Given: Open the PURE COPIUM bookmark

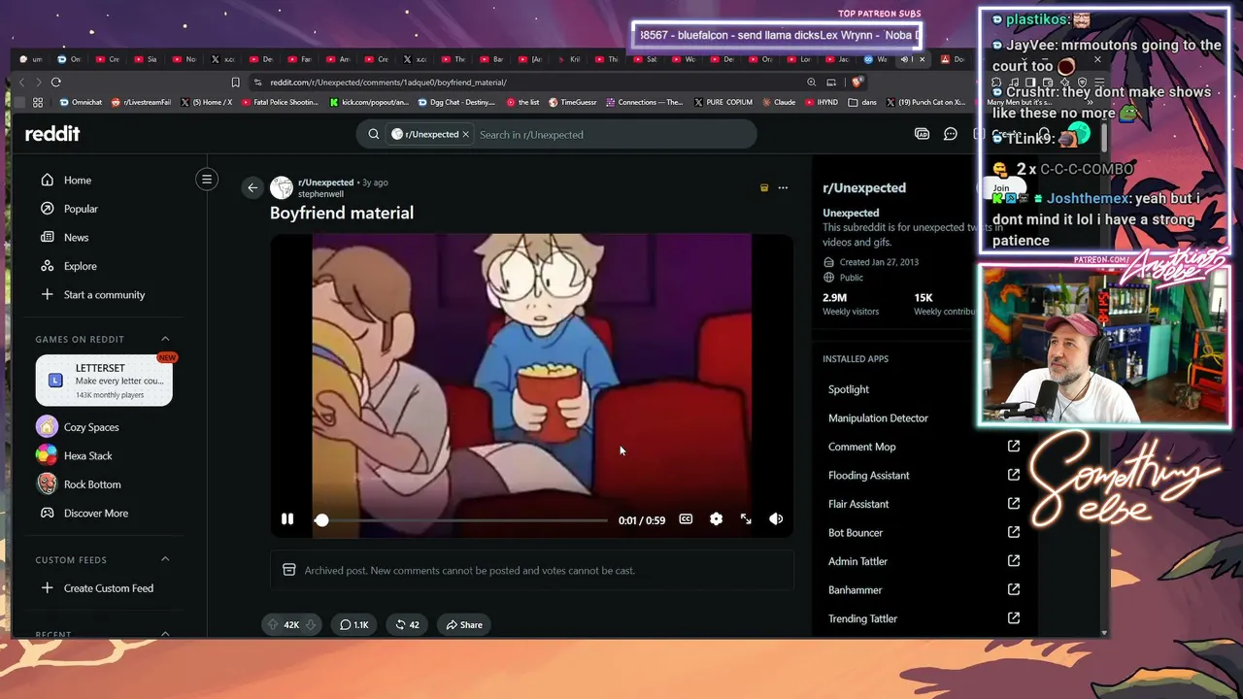Looking at the screenshot, I should pyautogui.click(x=723, y=102).
